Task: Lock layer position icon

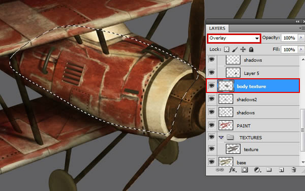Action: tap(243, 49)
